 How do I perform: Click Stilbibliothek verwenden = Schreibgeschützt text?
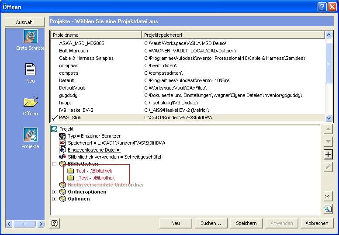[114, 157]
